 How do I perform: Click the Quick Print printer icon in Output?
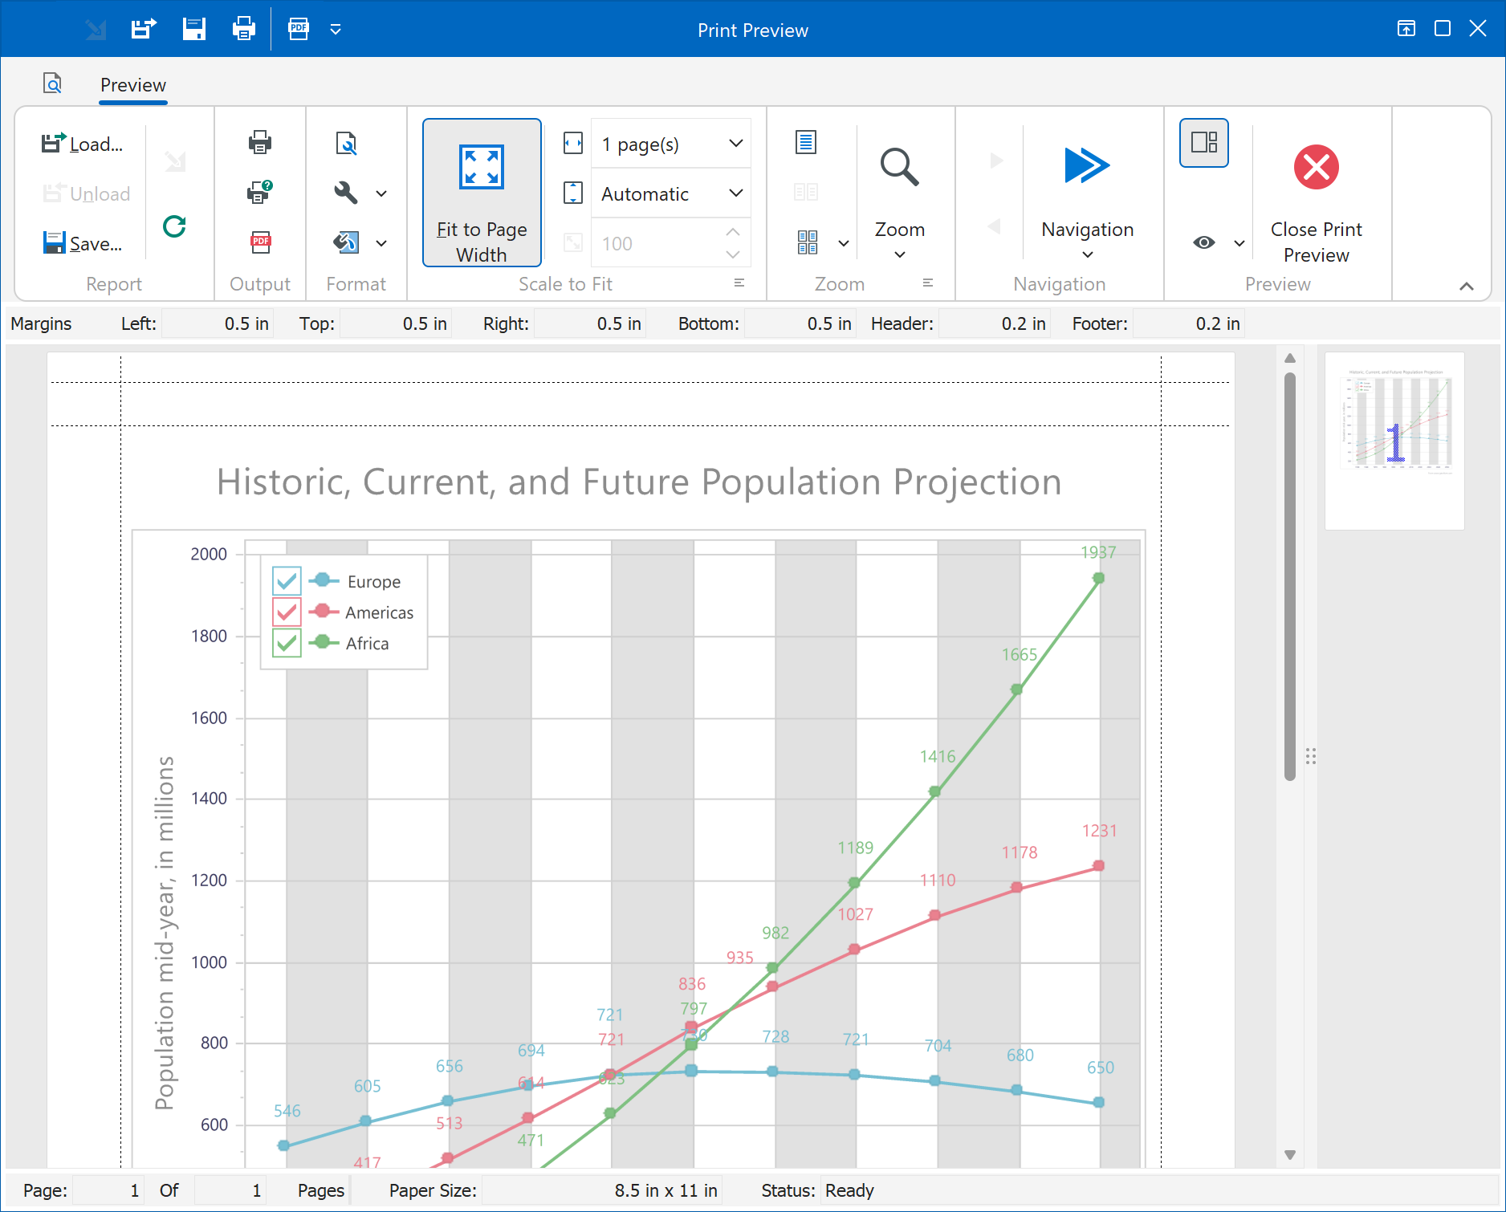click(259, 143)
